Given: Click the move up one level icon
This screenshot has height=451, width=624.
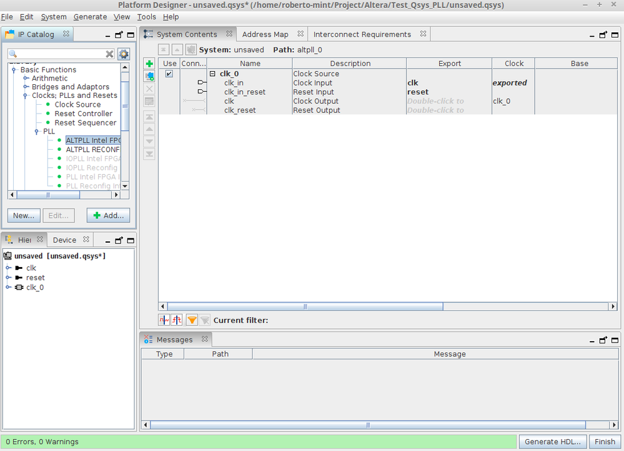Looking at the screenshot, I should point(177,50).
